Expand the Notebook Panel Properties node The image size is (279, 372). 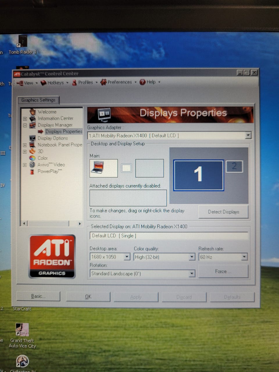pyautogui.click(x=25, y=145)
